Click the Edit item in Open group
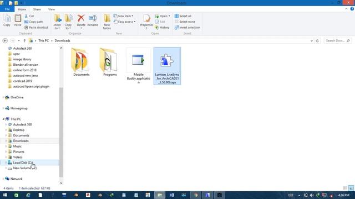This screenshot has height=199, width=355. pyautogui.click(x=160, y=22)
